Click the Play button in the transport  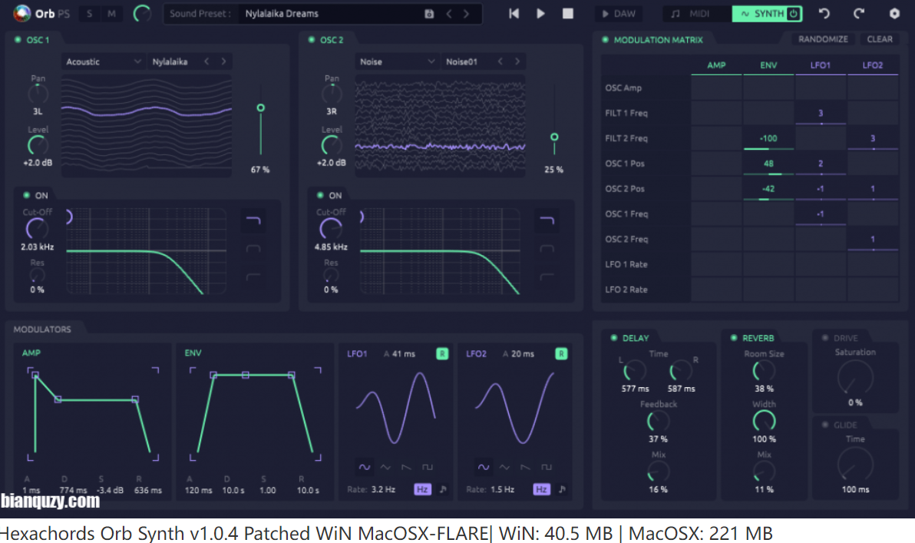(x=541, y=14)
